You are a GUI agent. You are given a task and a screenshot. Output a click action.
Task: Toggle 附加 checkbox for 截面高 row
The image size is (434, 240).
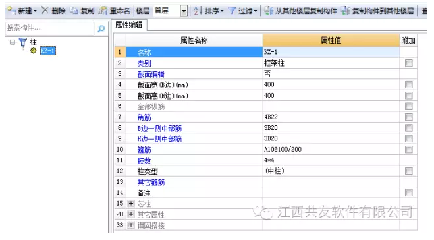pos(408,96)
